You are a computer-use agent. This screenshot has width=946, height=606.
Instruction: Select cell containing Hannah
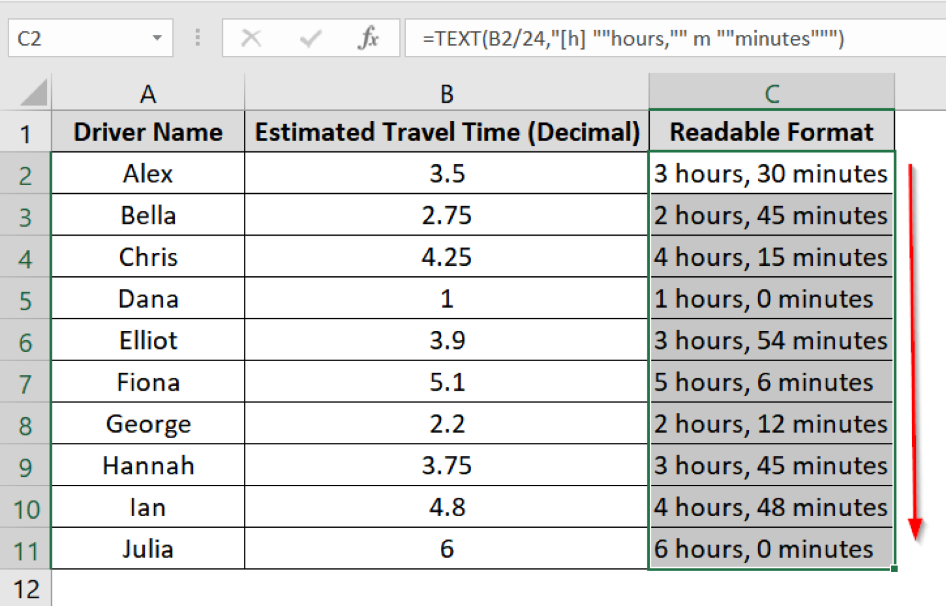point(148,466)
